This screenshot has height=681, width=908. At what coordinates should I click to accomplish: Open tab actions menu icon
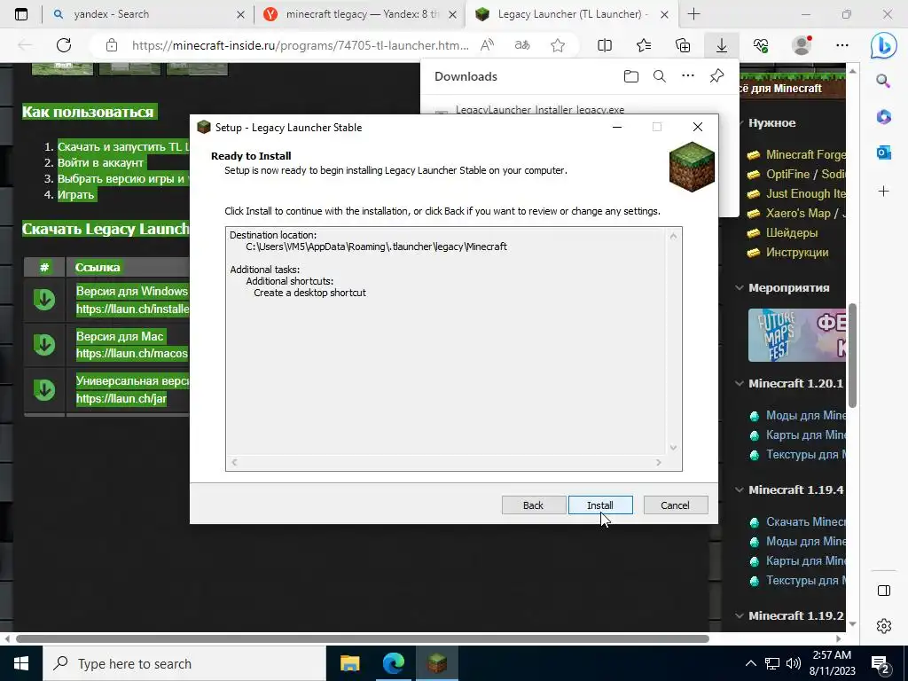(x=21, y=14)
